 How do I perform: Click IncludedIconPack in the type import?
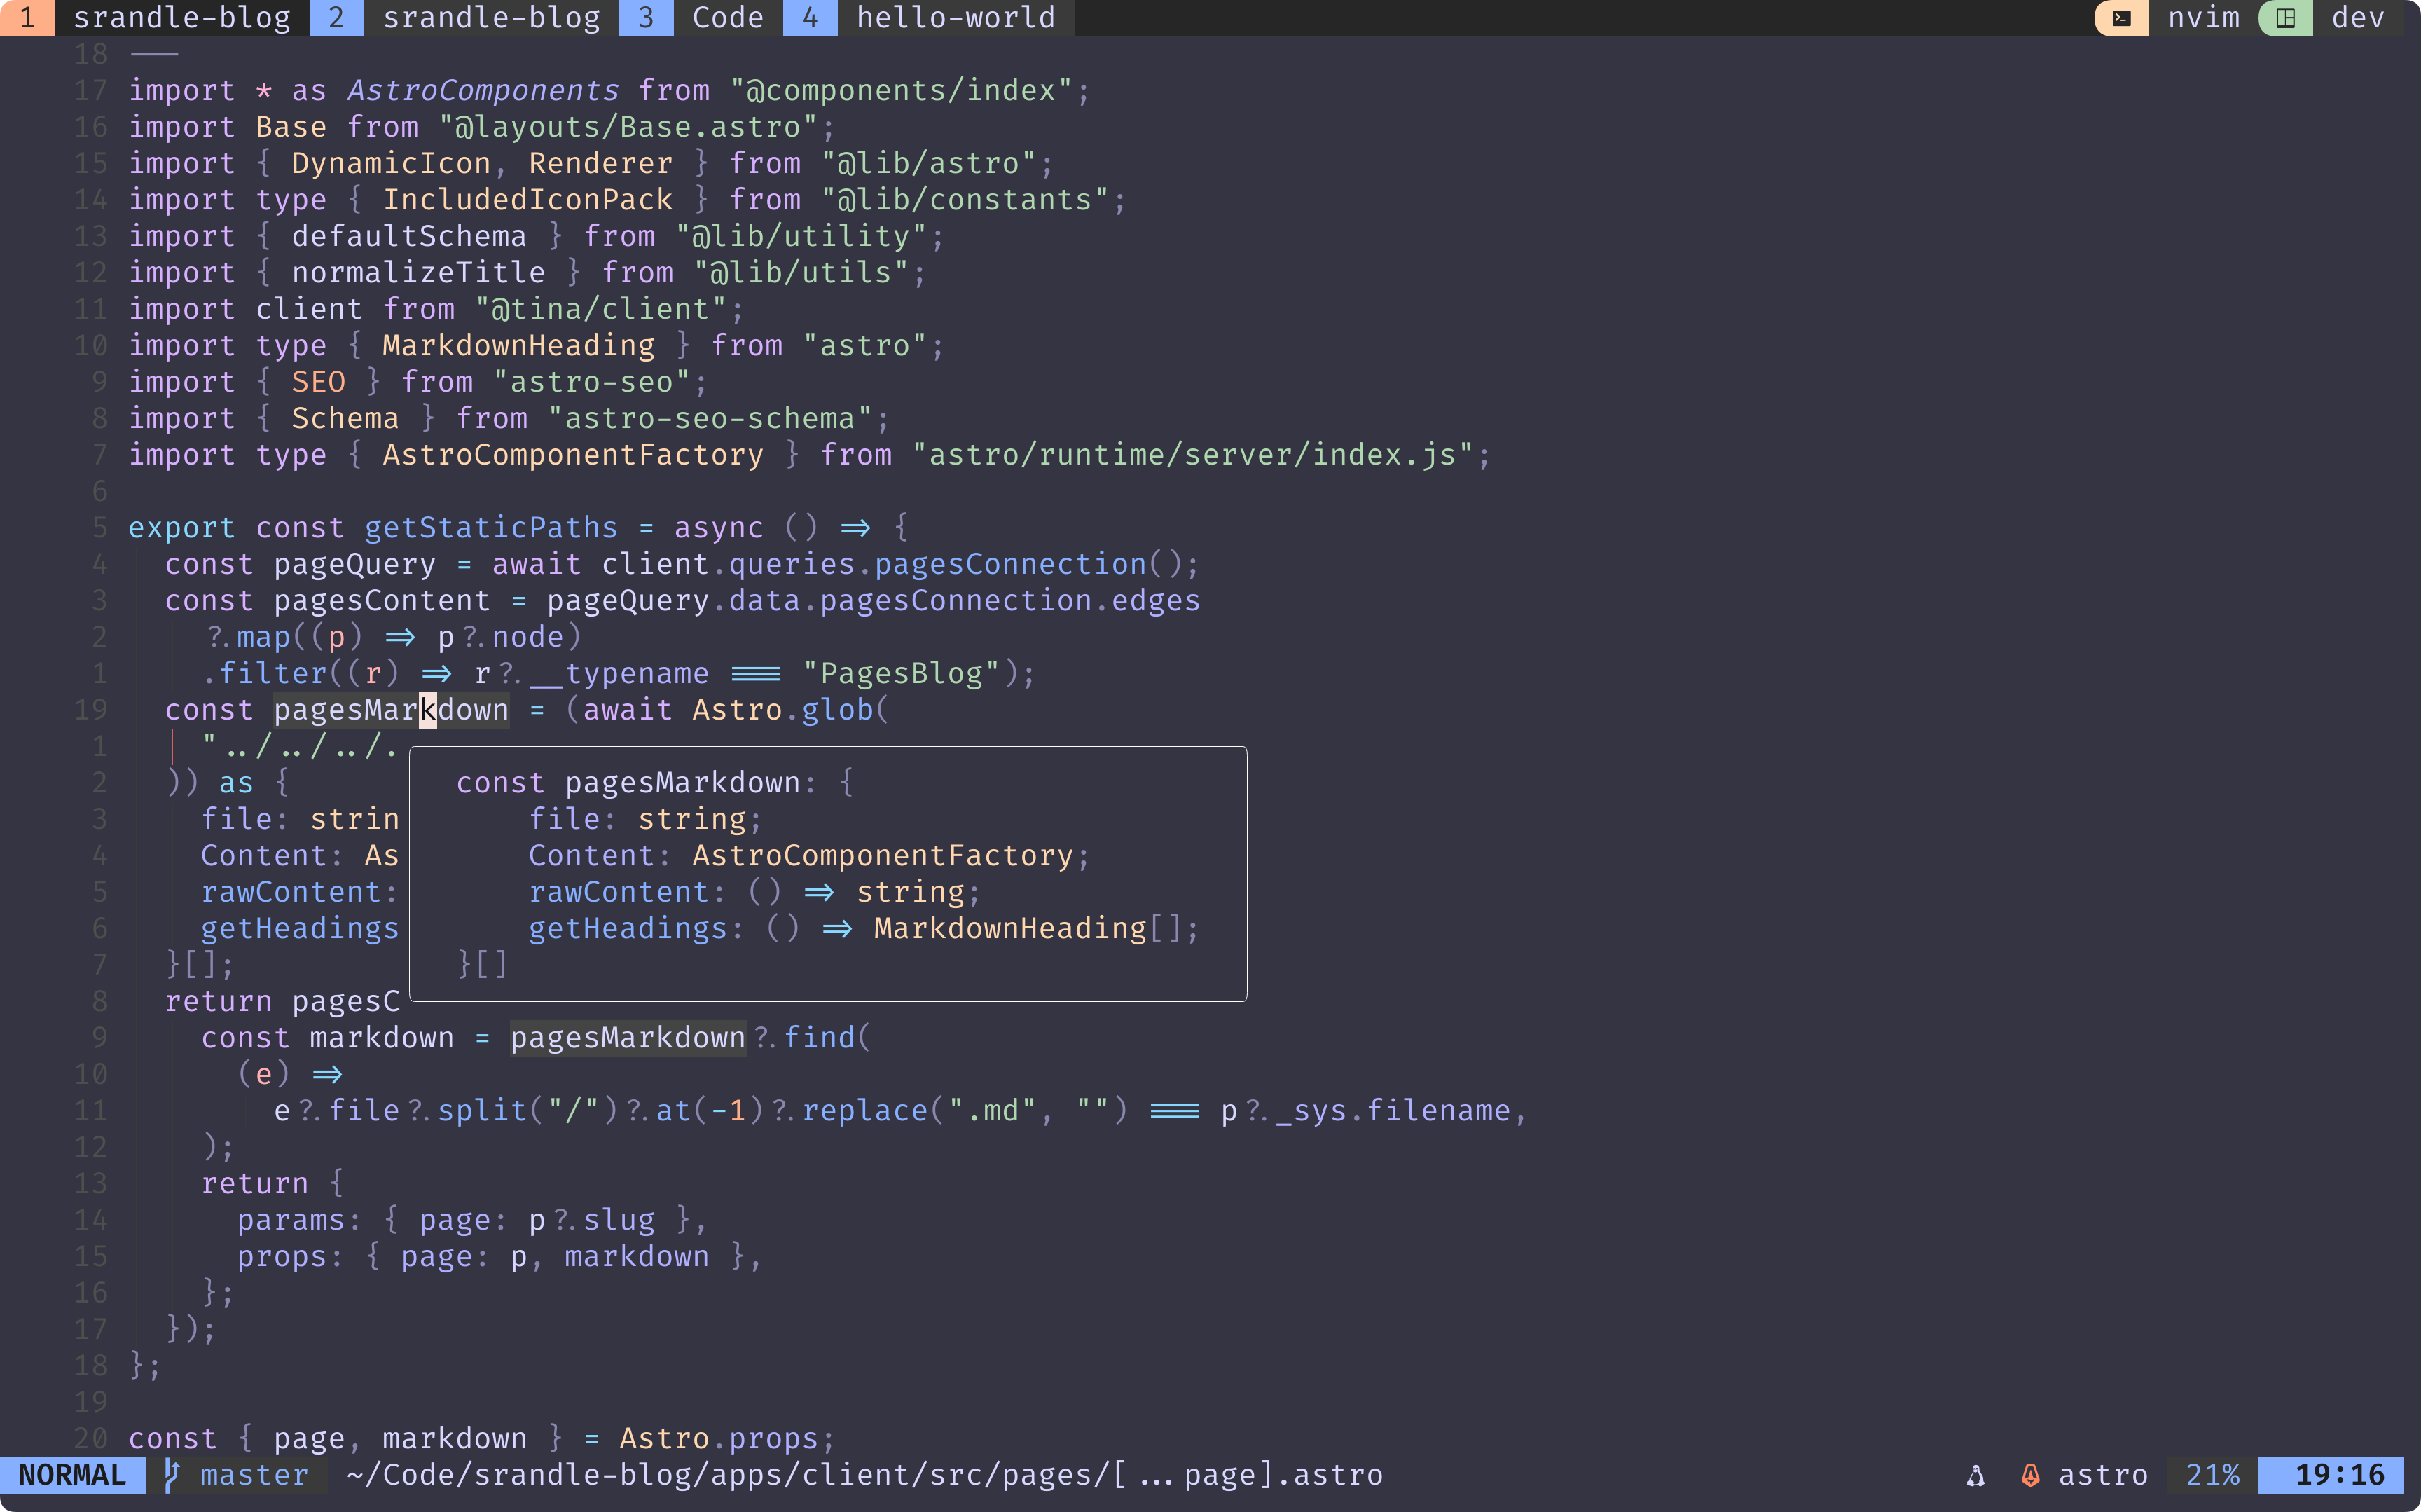point(527,200)
